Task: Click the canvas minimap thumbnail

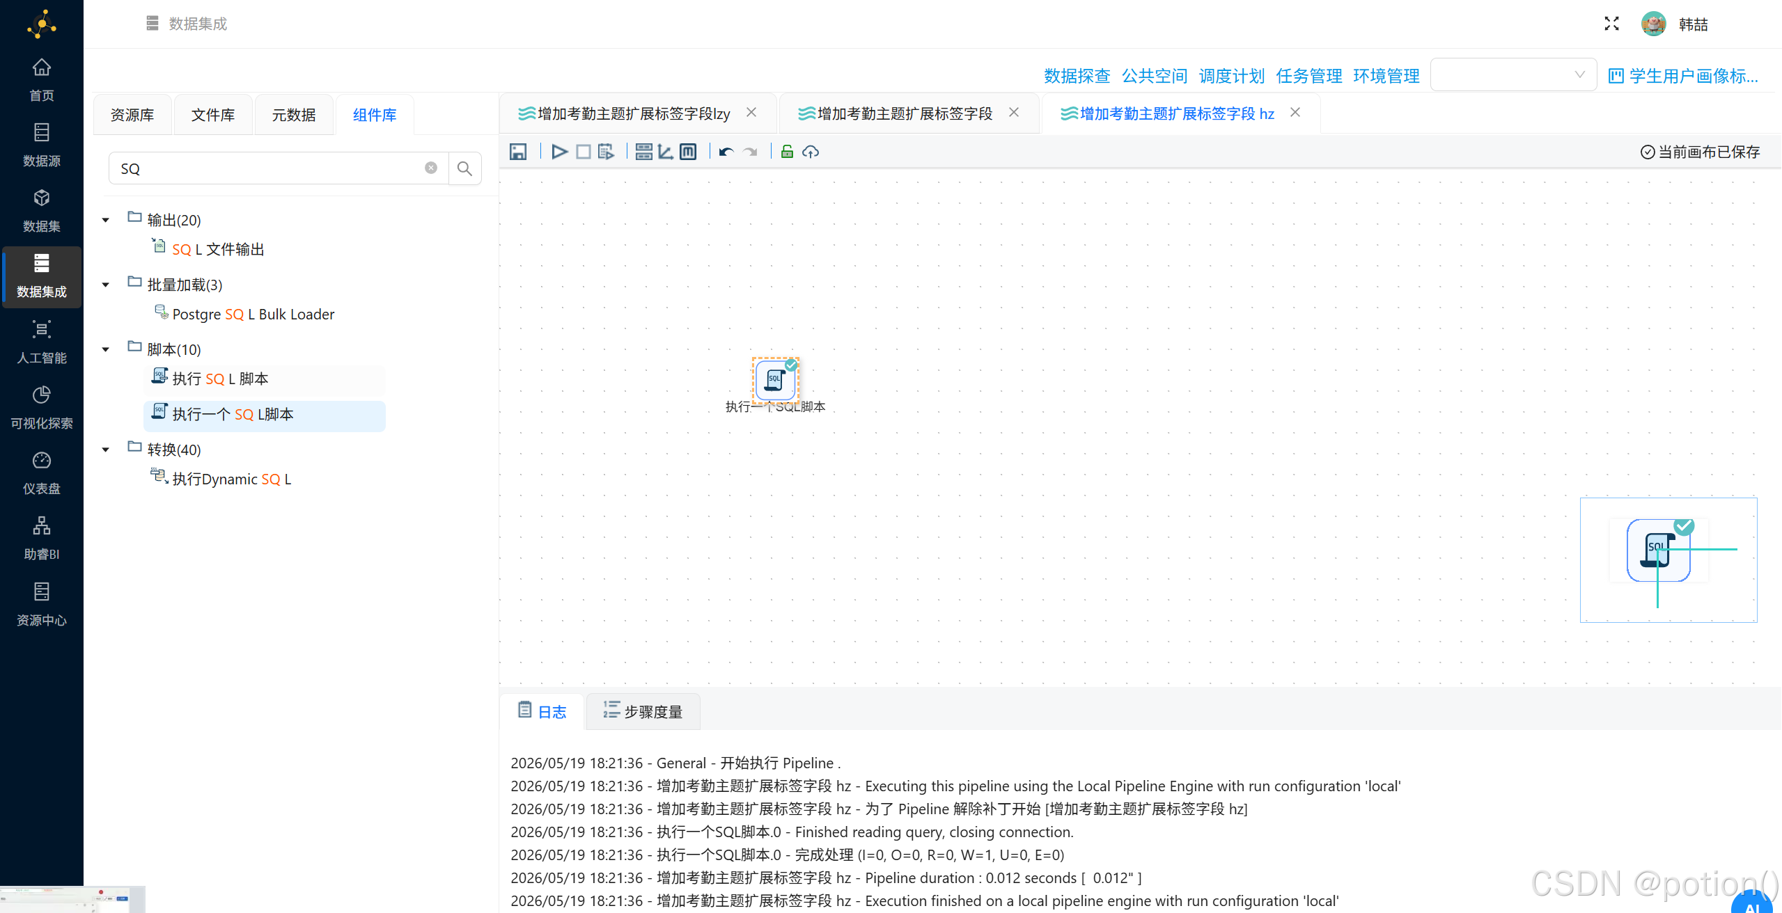Action: 1668,559
